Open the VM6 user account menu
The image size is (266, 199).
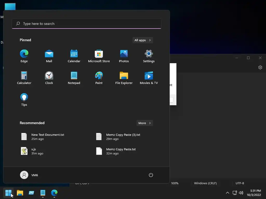coord(29,175)
